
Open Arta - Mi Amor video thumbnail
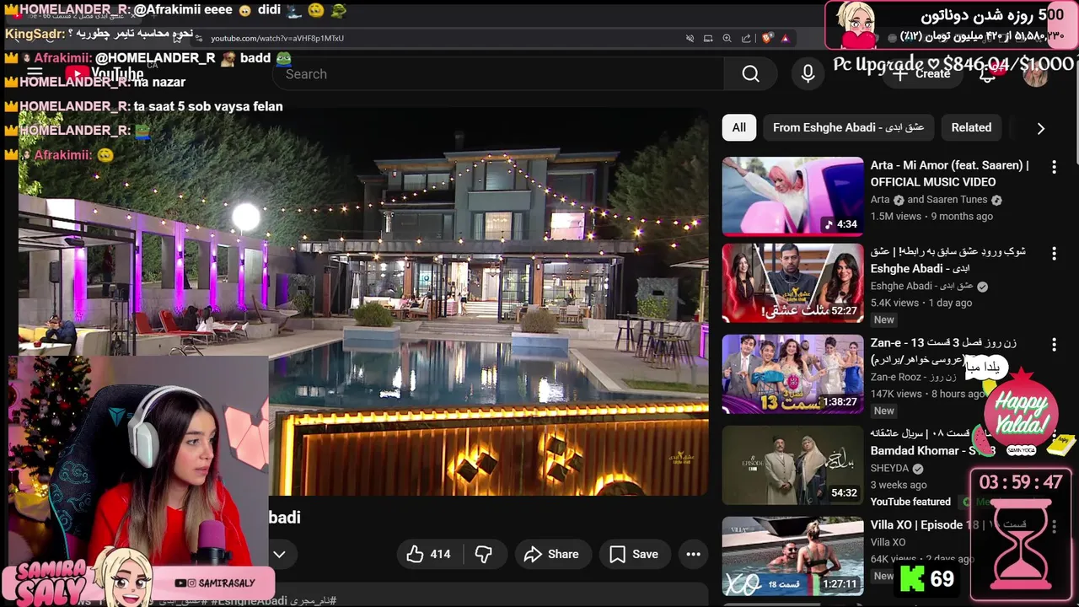coord(792,196)
